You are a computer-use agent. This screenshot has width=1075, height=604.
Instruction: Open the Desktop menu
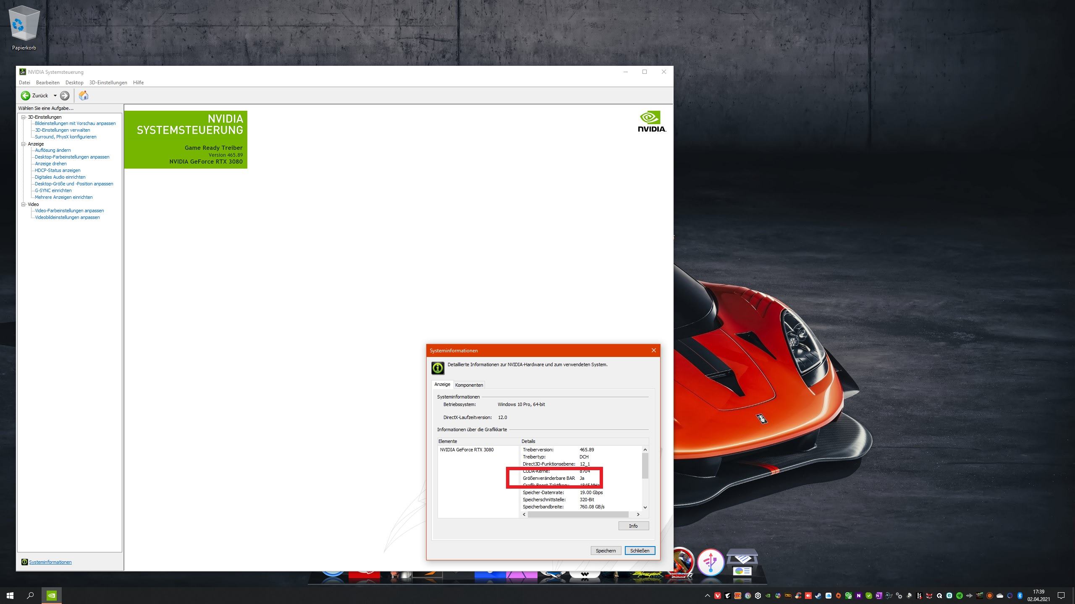tap(74, 83)
